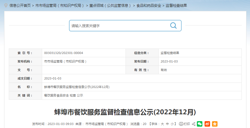Click the article title heading
Image resolution: width=250 pixels, height=128 pixels.
(x=125, y=112)
